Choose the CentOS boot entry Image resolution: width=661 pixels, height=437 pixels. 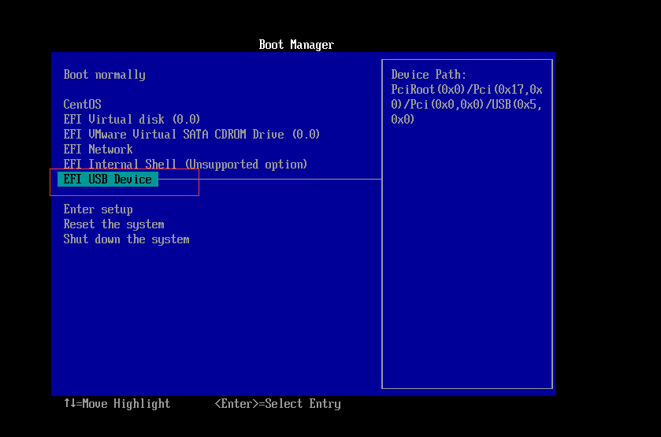[x=82, y=105]
